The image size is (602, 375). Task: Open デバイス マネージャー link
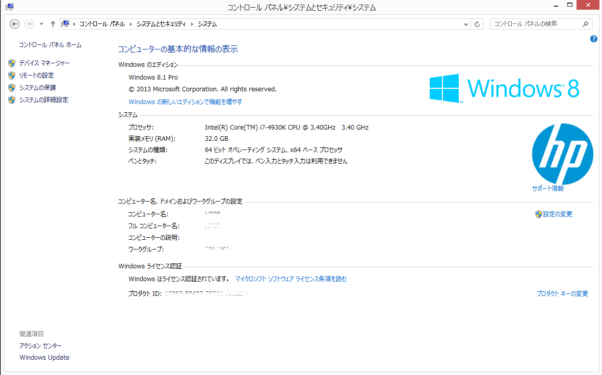tap(44, 63)
